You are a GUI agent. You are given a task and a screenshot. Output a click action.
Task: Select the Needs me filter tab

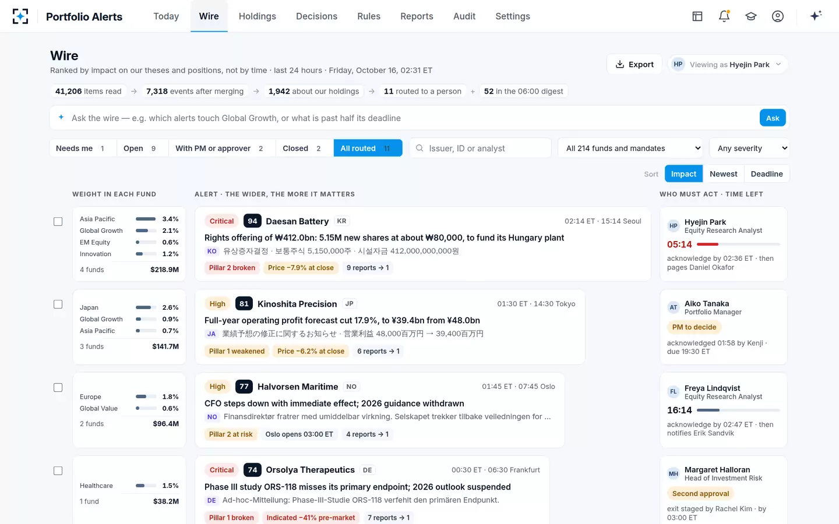[x=83, y=148]
